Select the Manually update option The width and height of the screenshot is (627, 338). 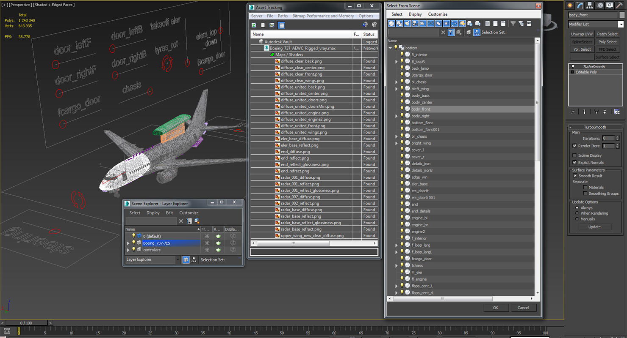[577, 219]
